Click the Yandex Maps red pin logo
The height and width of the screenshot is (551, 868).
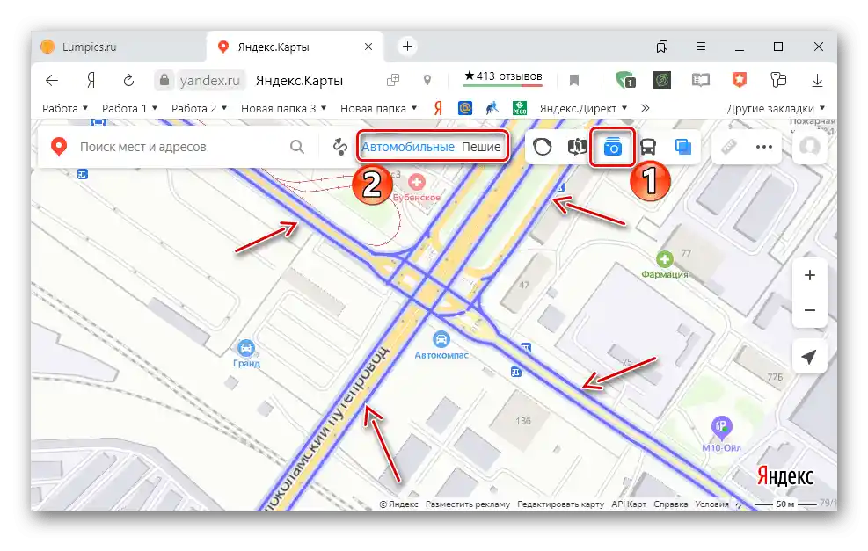click(x=59, y=147)
